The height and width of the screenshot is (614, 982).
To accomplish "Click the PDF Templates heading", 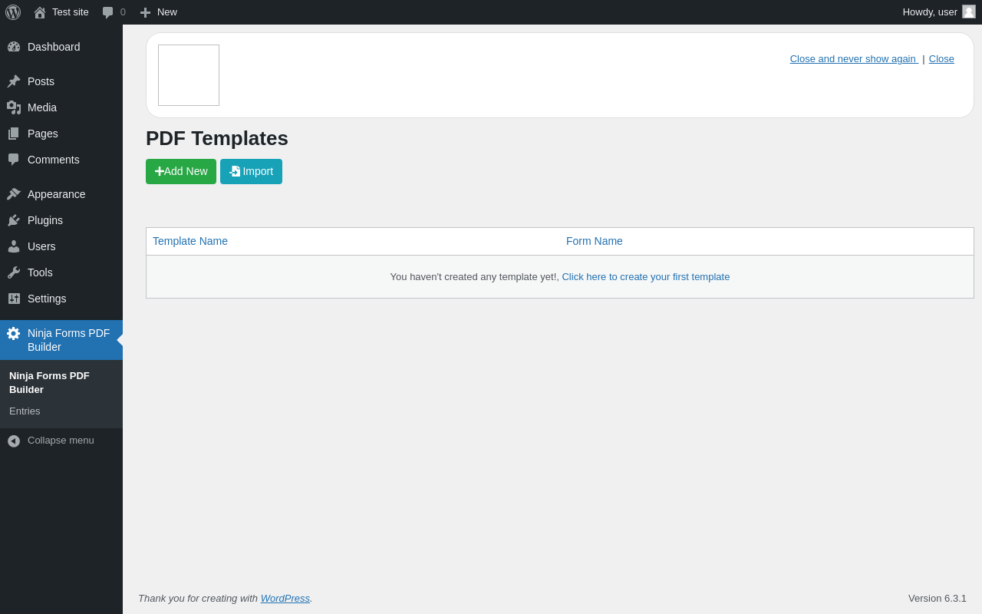I will 217,138.
